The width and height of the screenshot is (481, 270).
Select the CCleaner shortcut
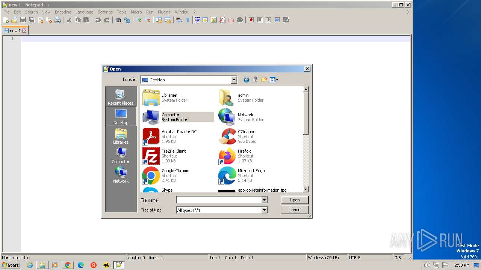(254, 136)
